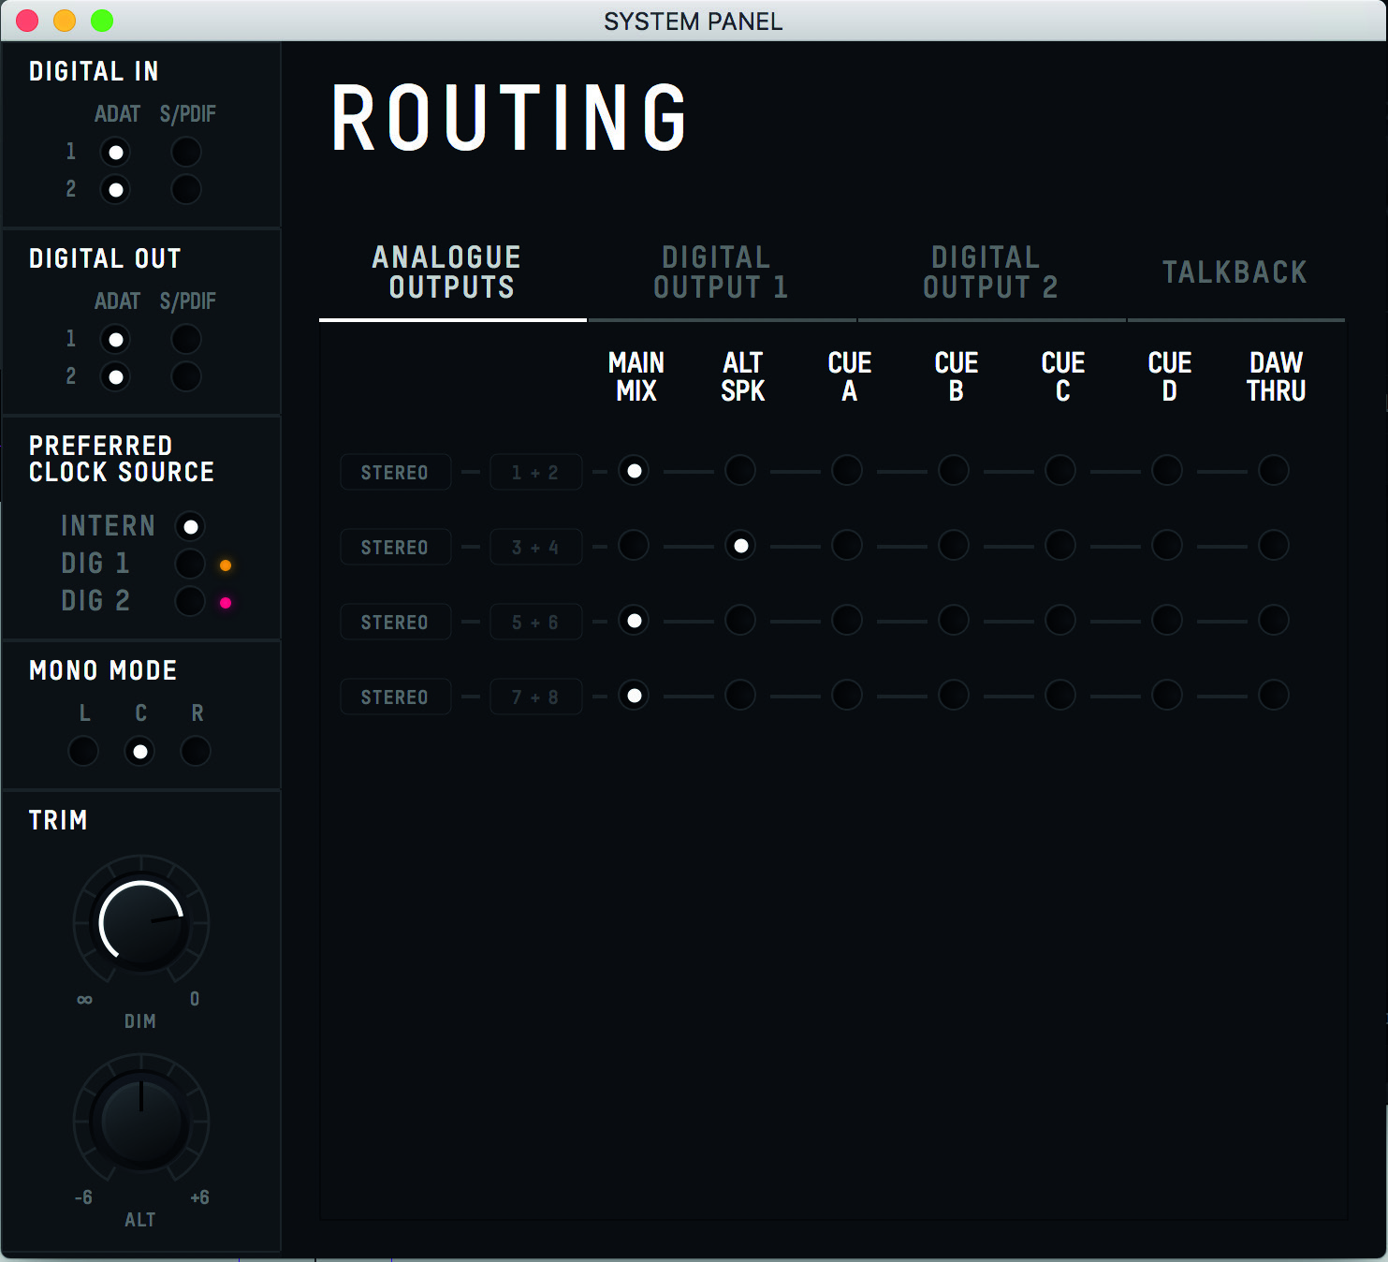
Task: Route outputs 5 + 6 to CUE C
Action: click(x=1060, y=620)
